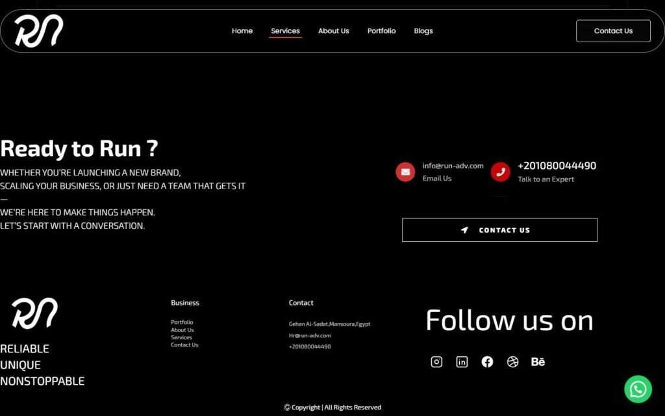Click the Gehan Al-Sadat, Mansoura address text
Screen dimensions: 665x416
[x=329, y=324]
